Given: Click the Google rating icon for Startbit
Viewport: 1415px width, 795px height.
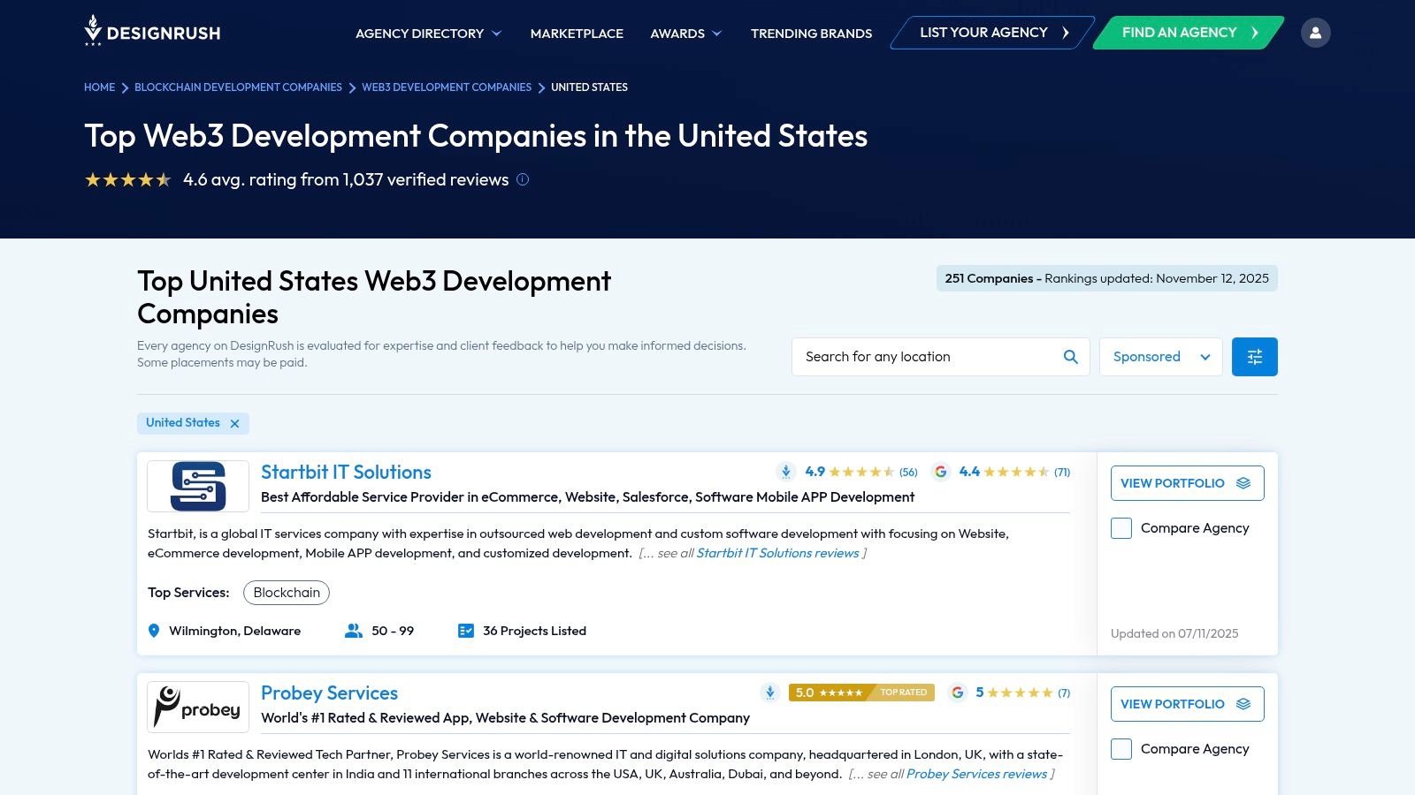Looking at the screenshot, I should (941, 472).
